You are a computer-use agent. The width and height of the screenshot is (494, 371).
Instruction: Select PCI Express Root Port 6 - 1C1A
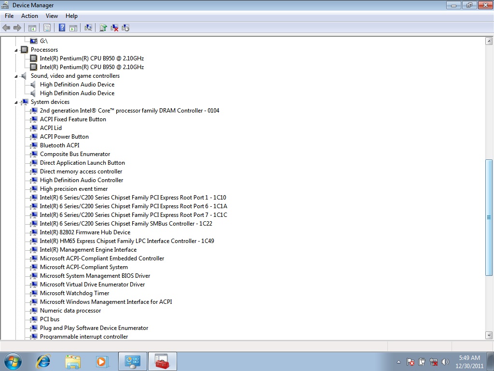134,206
